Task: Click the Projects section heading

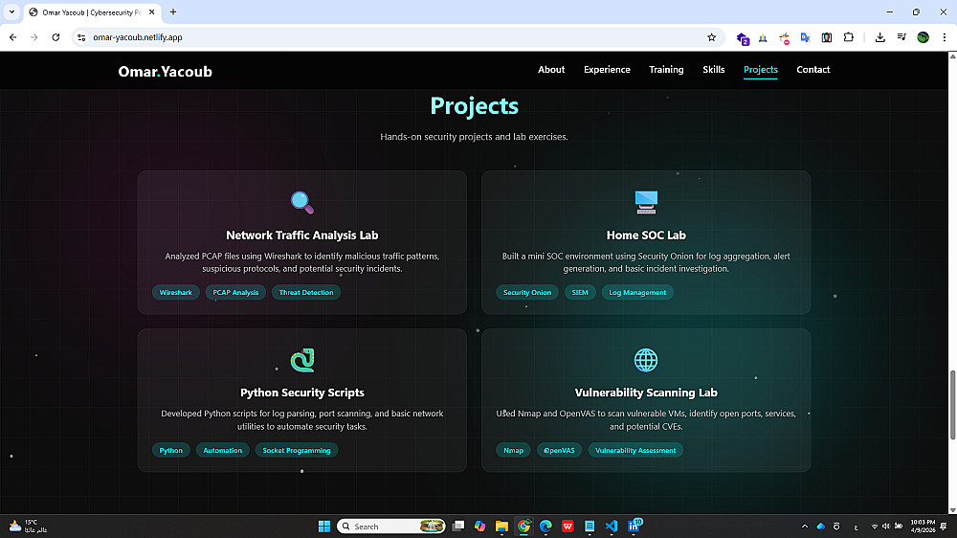Action: pos(475,105)
